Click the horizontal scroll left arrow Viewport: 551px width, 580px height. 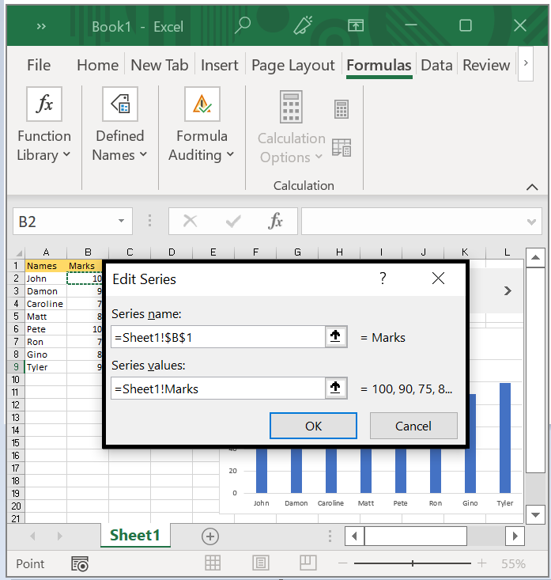354,536
